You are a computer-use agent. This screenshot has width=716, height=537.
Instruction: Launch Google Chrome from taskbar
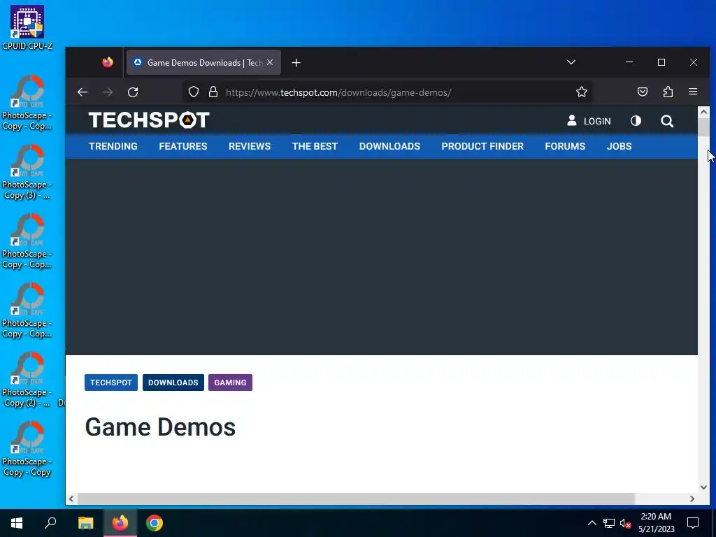(x=155, y=523)
